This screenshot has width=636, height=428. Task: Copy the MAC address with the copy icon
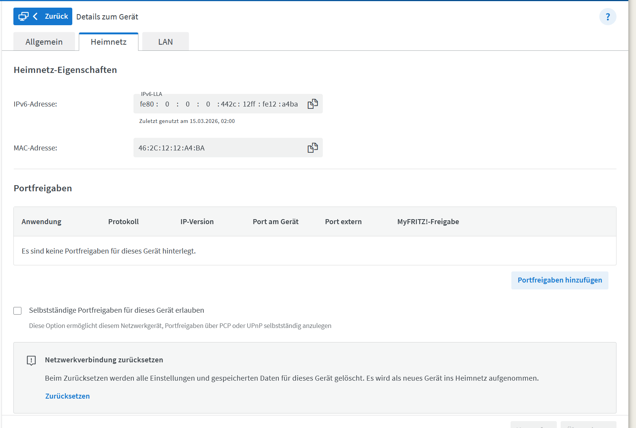click(312, 148)
